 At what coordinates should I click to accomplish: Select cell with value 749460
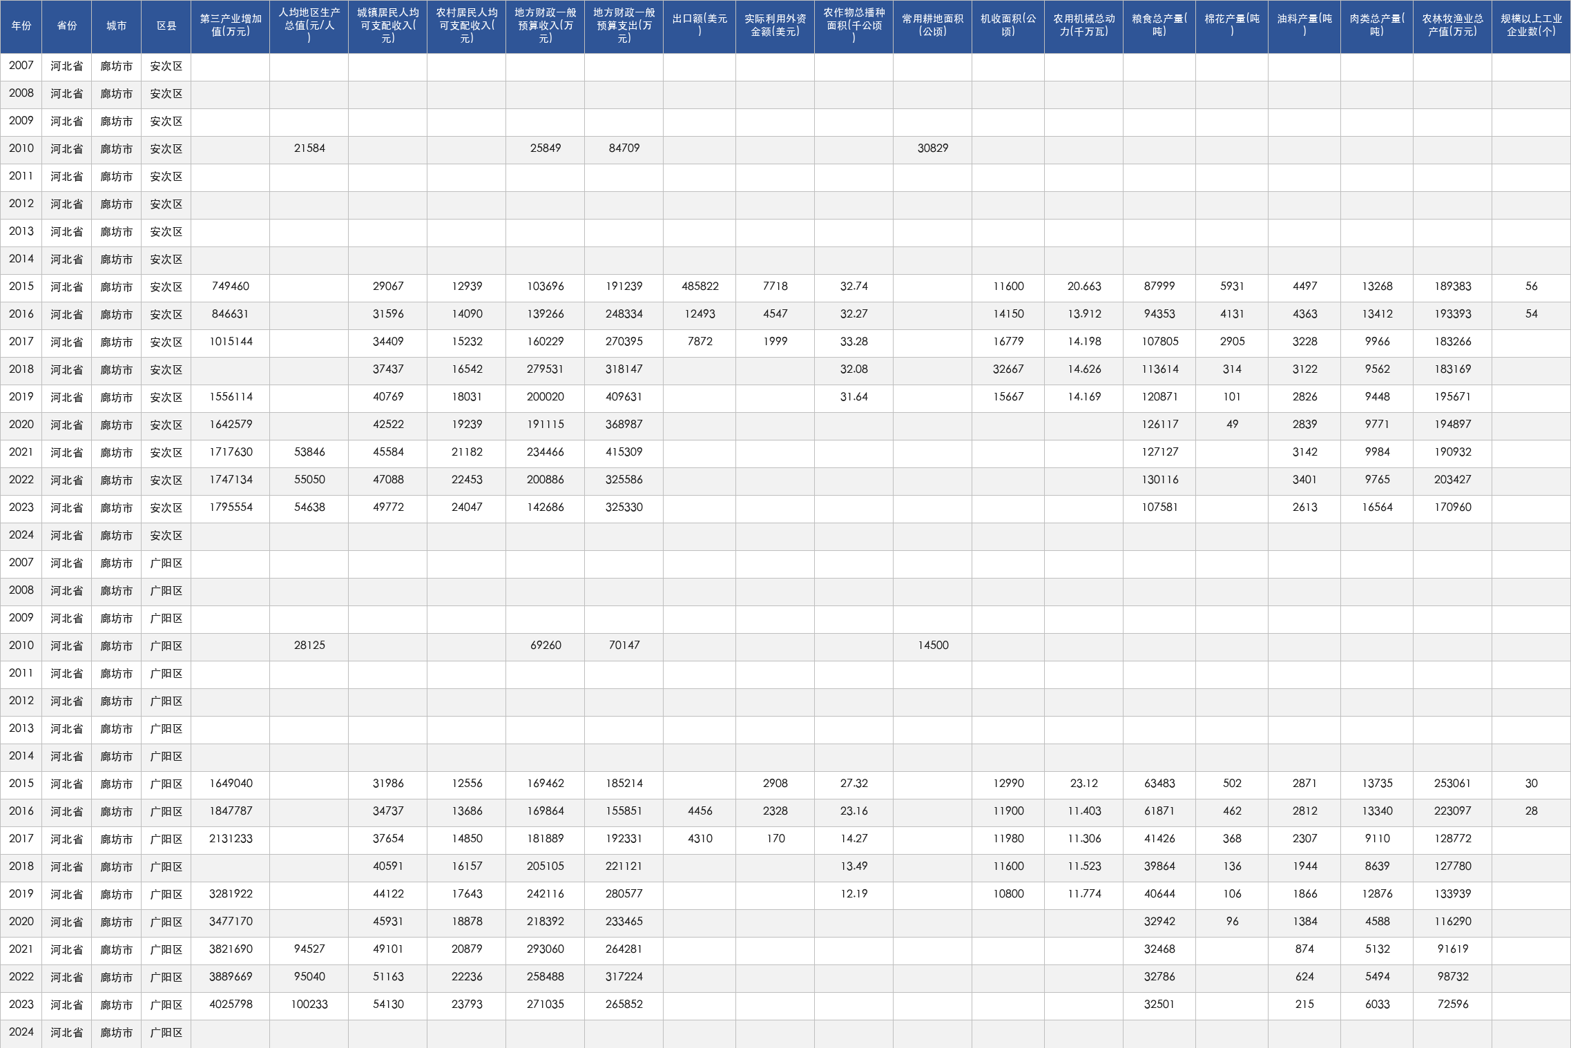coord(231,287)
